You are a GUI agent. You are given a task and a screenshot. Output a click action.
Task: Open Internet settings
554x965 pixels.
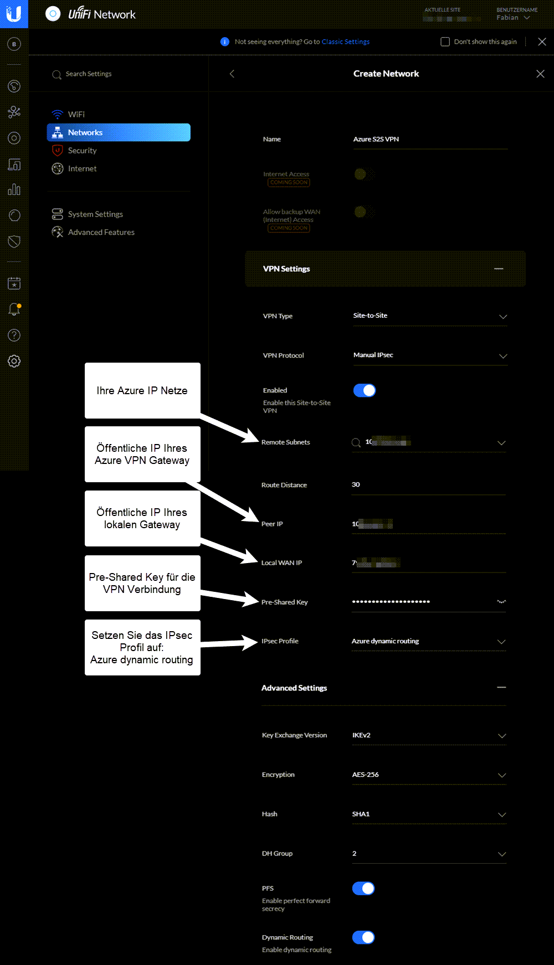tap(119, 169)
